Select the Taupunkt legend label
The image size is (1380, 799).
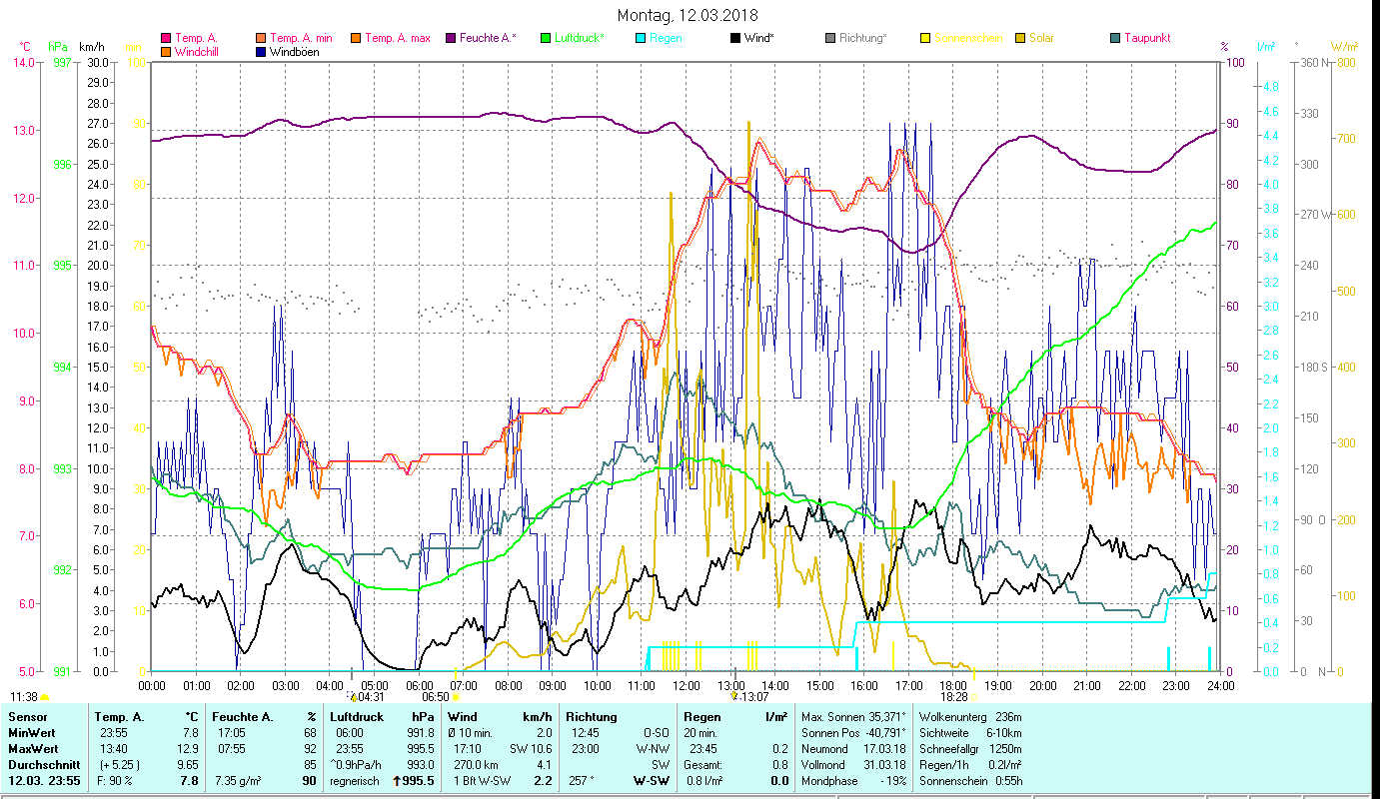(1146, 39)
